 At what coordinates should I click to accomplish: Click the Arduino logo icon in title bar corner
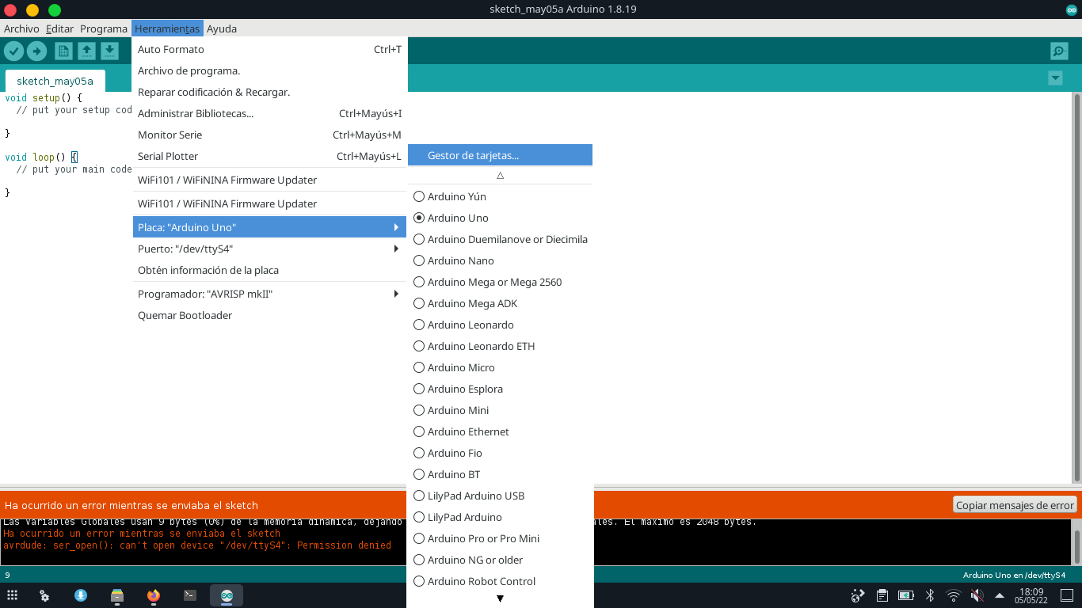click(x=1072, y=9)
